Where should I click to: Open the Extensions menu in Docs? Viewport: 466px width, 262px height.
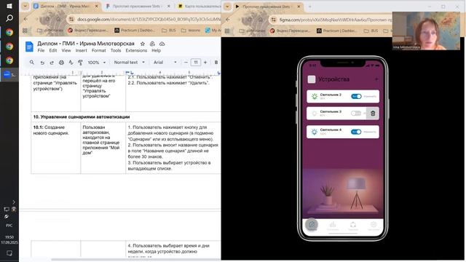click(136, 50)
